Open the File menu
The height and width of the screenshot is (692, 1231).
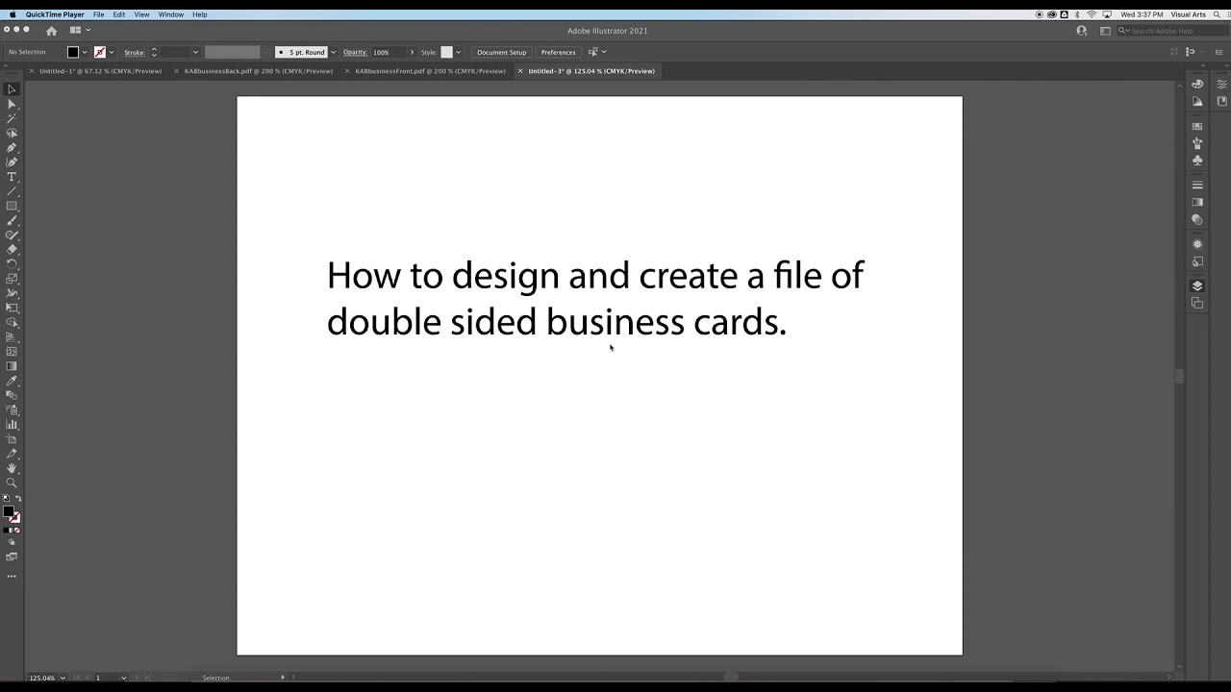tap(98, 14)
